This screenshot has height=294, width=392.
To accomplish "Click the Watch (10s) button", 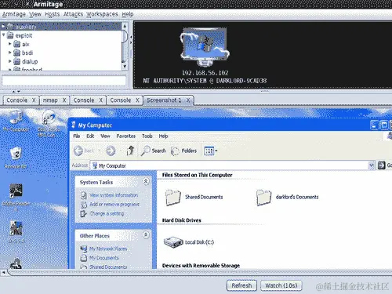I will tap(281, 285).
